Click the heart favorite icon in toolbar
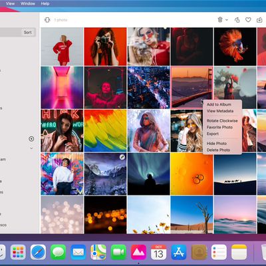Image resolution: width=266 pixels, height=266 pixels. point(248,20)
